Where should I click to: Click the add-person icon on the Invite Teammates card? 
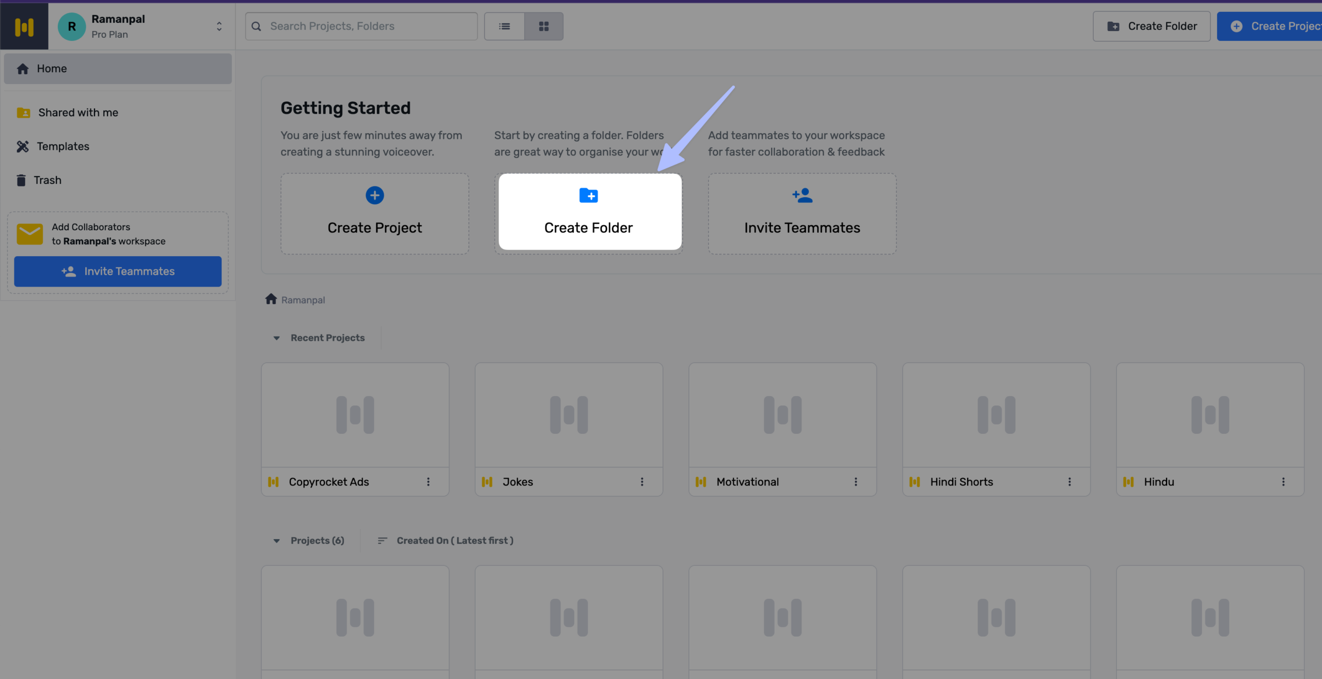(x=802, y=196)
